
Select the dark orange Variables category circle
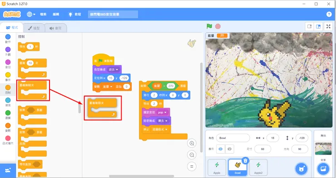8,125
